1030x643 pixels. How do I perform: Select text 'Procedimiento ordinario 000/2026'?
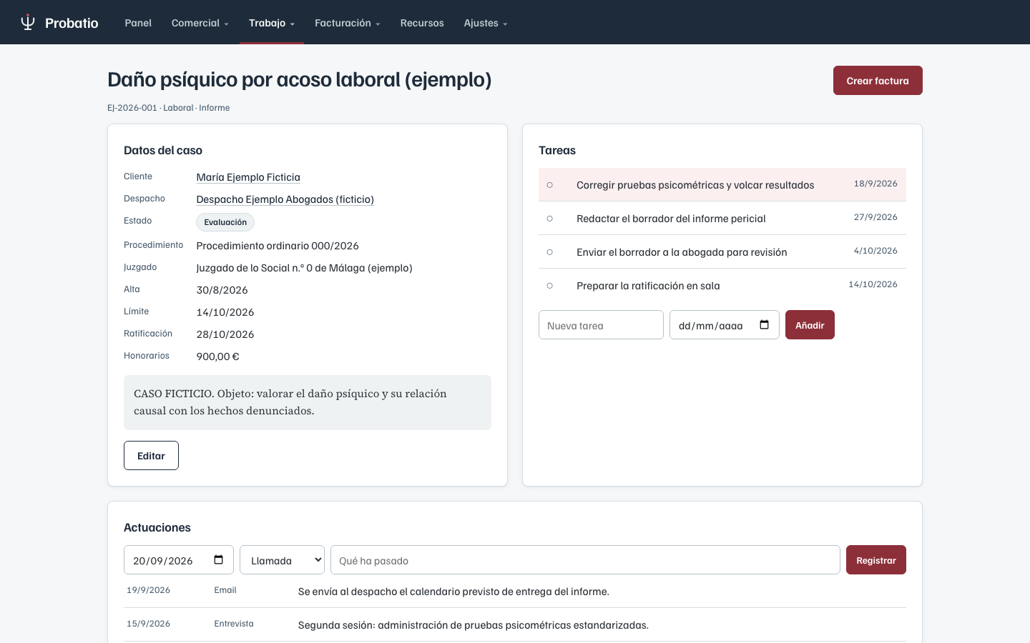(278, 246)
